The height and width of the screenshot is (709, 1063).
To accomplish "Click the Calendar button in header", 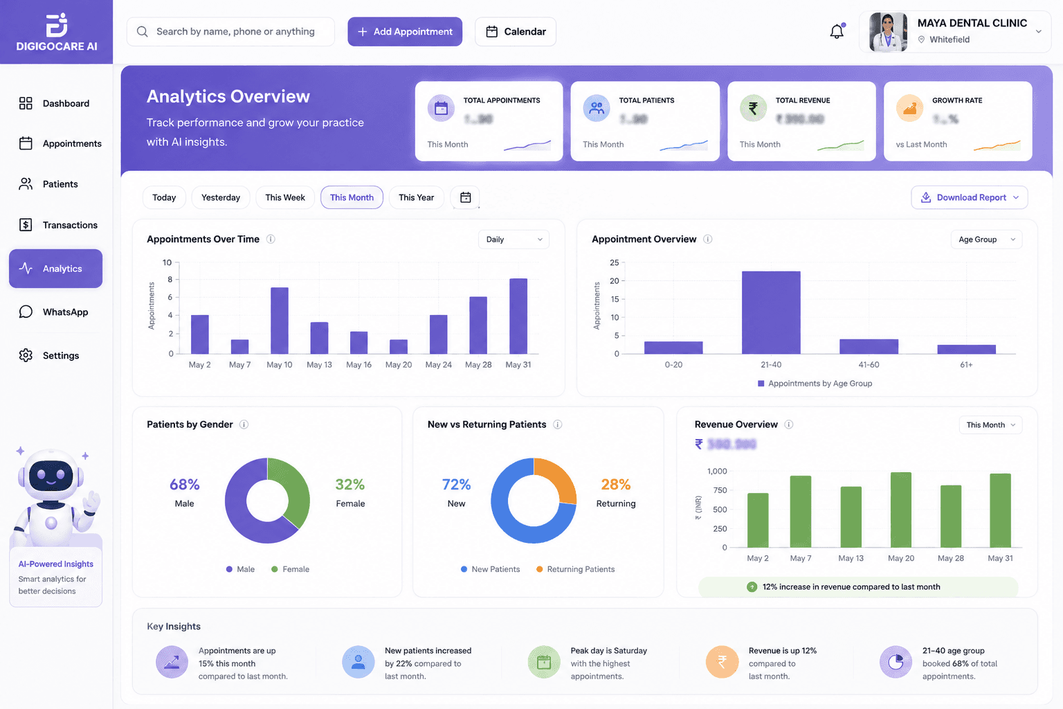I will click(x=516, y=32).
